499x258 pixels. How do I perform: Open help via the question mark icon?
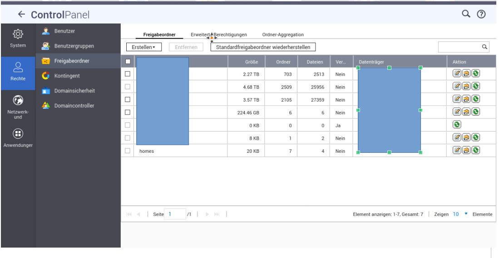[481, 14]
